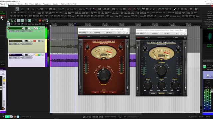This screenshot has width=213, height=119.
Task: Arm the Vox track for recording
Action: [10, 41]
